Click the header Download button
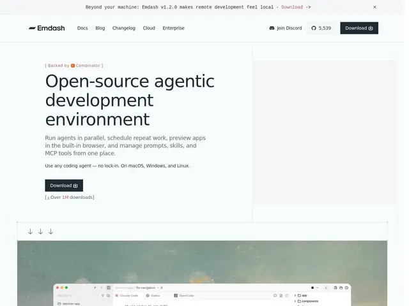The width and height of the screenshot is (409, 306). [359, 28]
